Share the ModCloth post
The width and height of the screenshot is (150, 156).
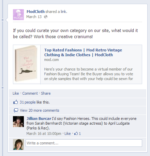(x=46, y=93)
